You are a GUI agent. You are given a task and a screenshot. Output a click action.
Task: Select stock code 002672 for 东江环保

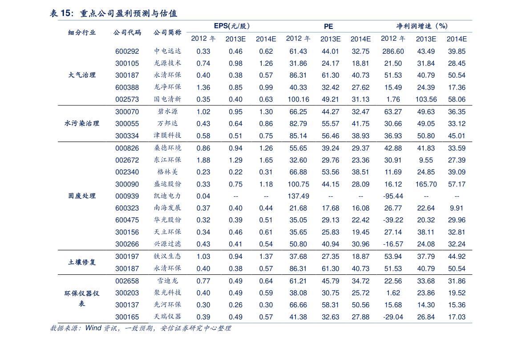click(127, 160)
